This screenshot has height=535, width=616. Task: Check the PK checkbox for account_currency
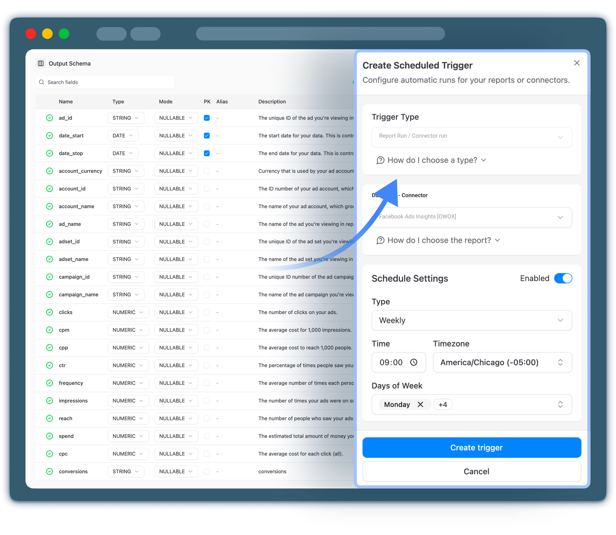[x=207, y=171]
